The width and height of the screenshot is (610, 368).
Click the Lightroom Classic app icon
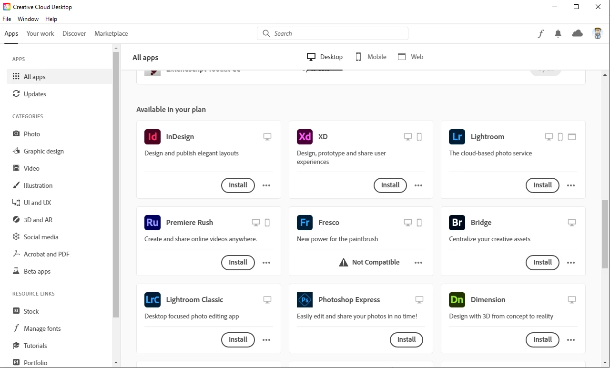(152, 300)
